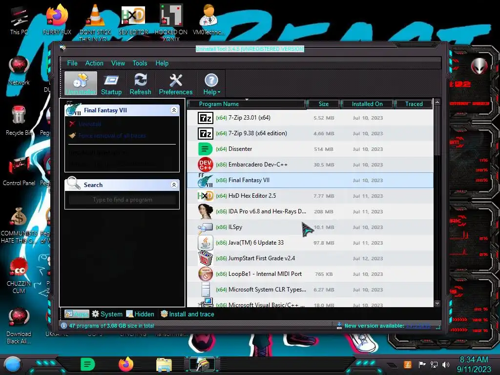
Task: Sort by Size column header
Action: pos(323,104)
